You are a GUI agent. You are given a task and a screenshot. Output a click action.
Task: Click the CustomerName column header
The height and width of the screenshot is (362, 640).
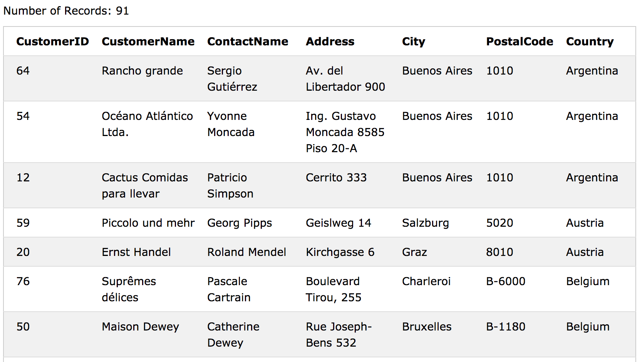[148, 42]
